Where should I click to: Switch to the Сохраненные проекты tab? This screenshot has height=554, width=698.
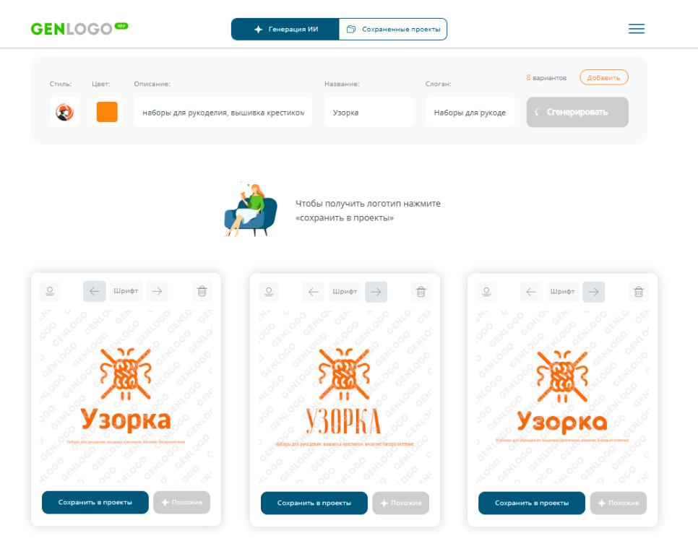pyautogui.click(x=393, y=30)
